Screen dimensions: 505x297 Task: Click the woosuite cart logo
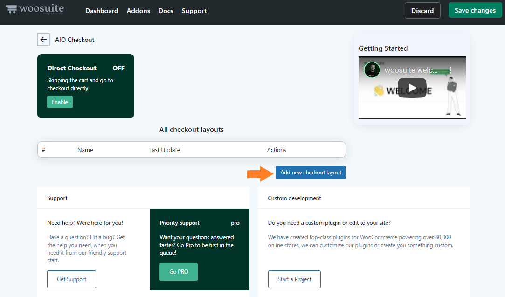pyautogui.click(x=35, y=9)
